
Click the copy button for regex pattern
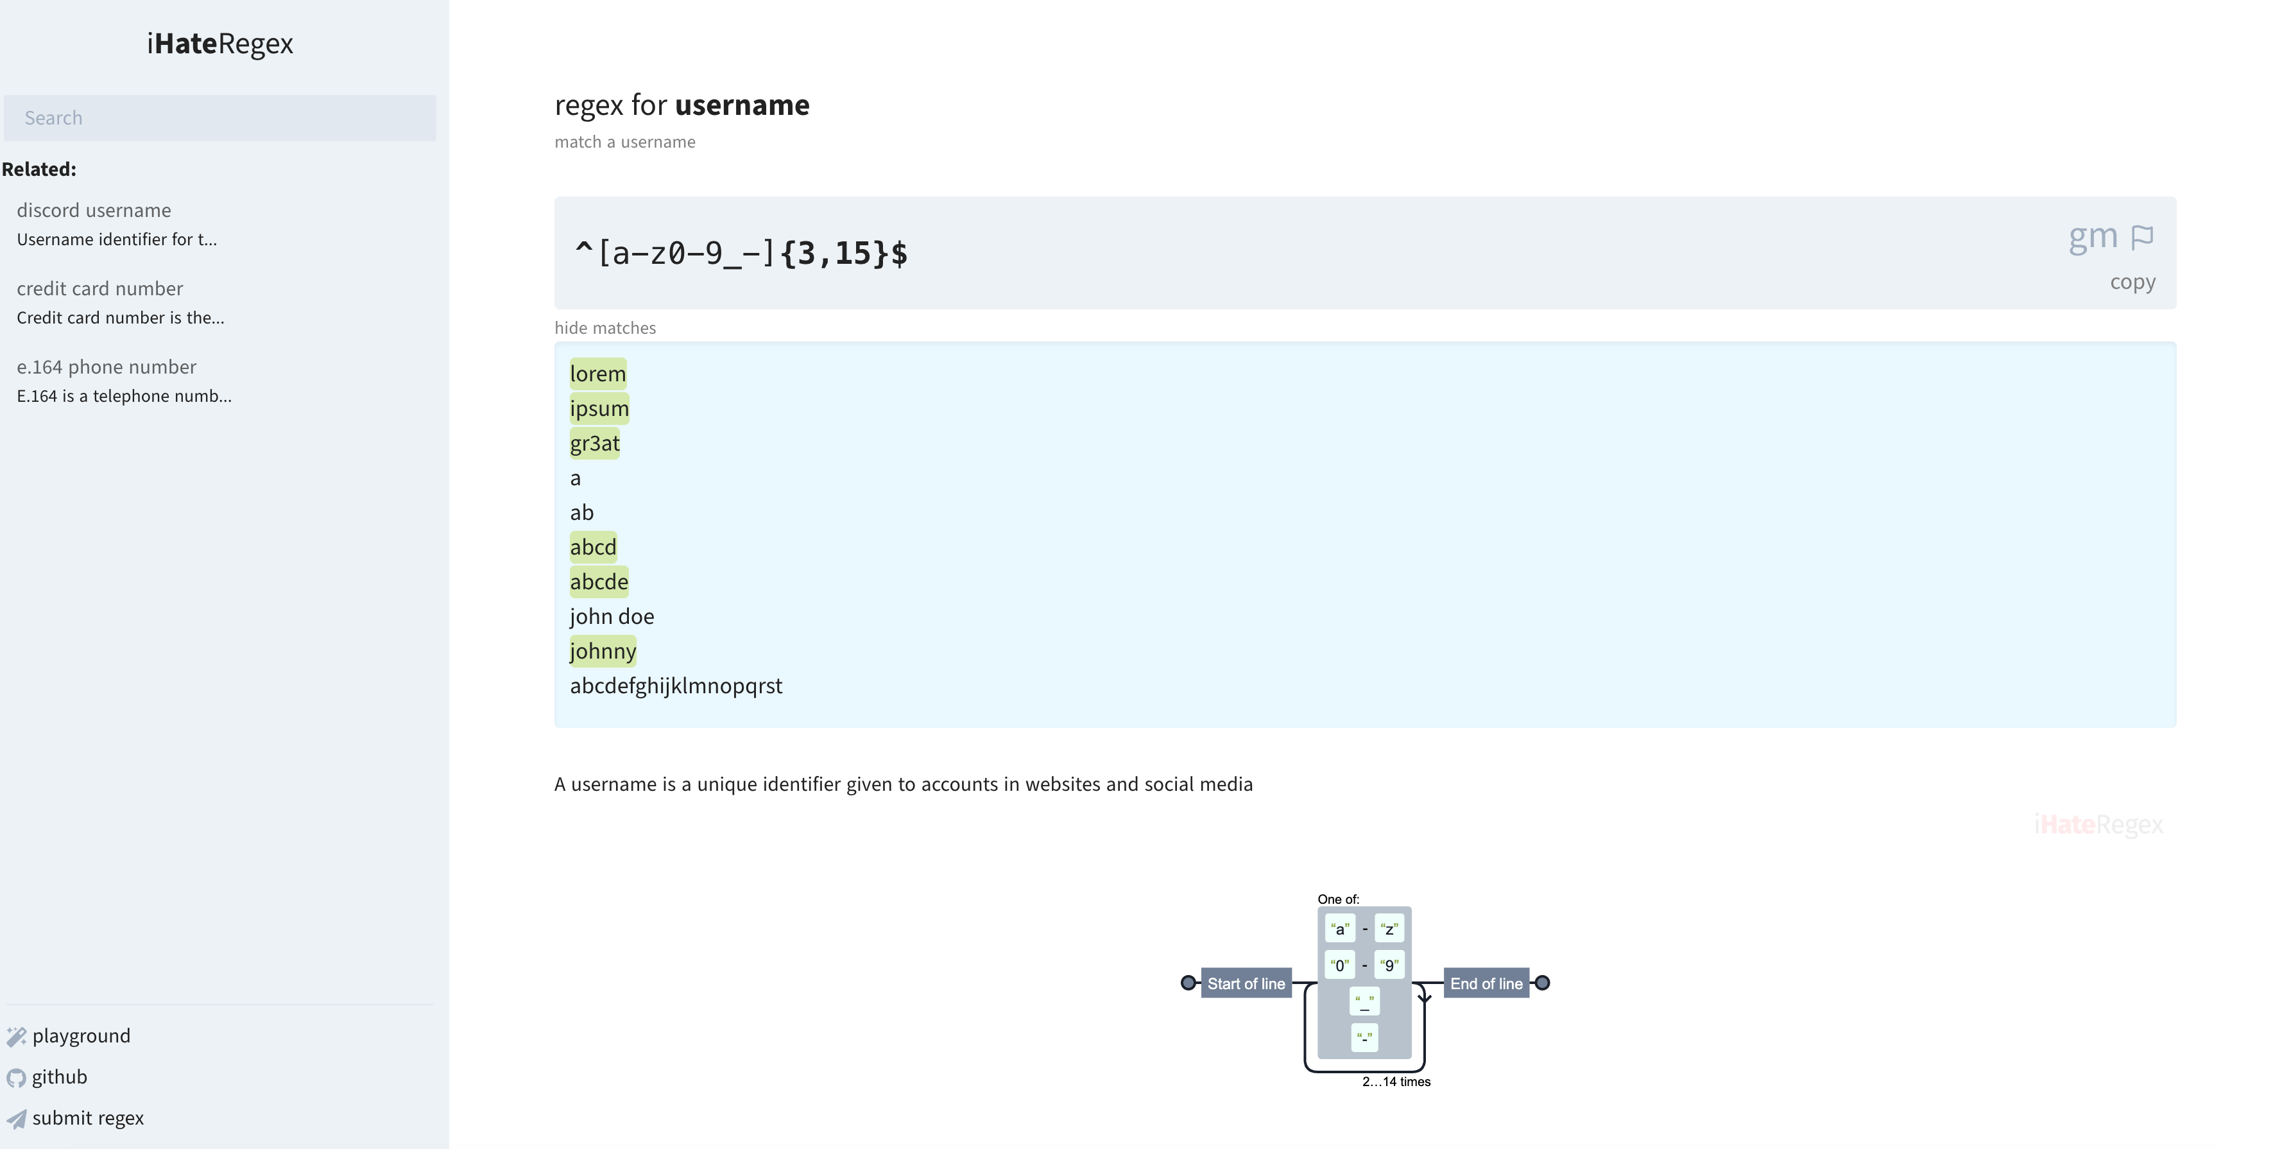(2131, 280)
